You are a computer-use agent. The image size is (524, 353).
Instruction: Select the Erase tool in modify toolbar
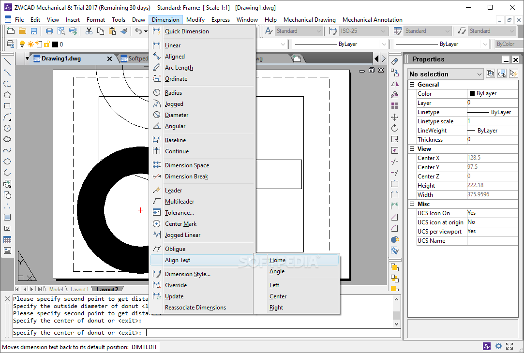(x=395, y=61)
